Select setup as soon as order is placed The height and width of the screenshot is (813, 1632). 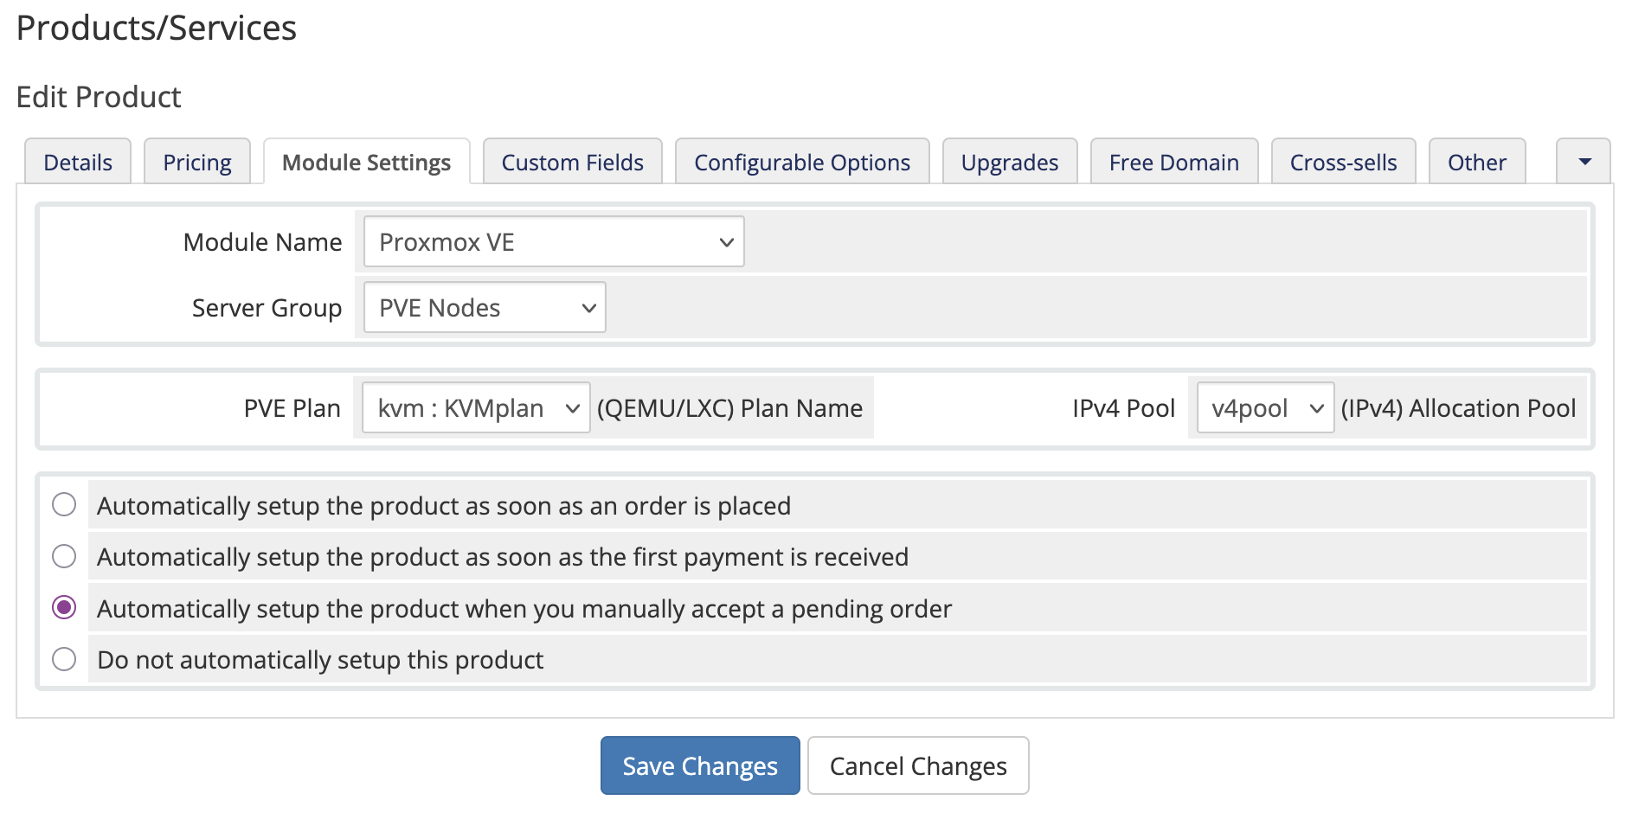pyautogui.click(x=63, y=505)
